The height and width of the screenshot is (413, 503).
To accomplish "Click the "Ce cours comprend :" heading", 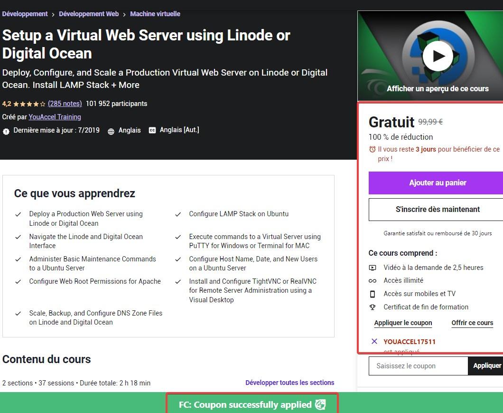I will tap(403, 253).
